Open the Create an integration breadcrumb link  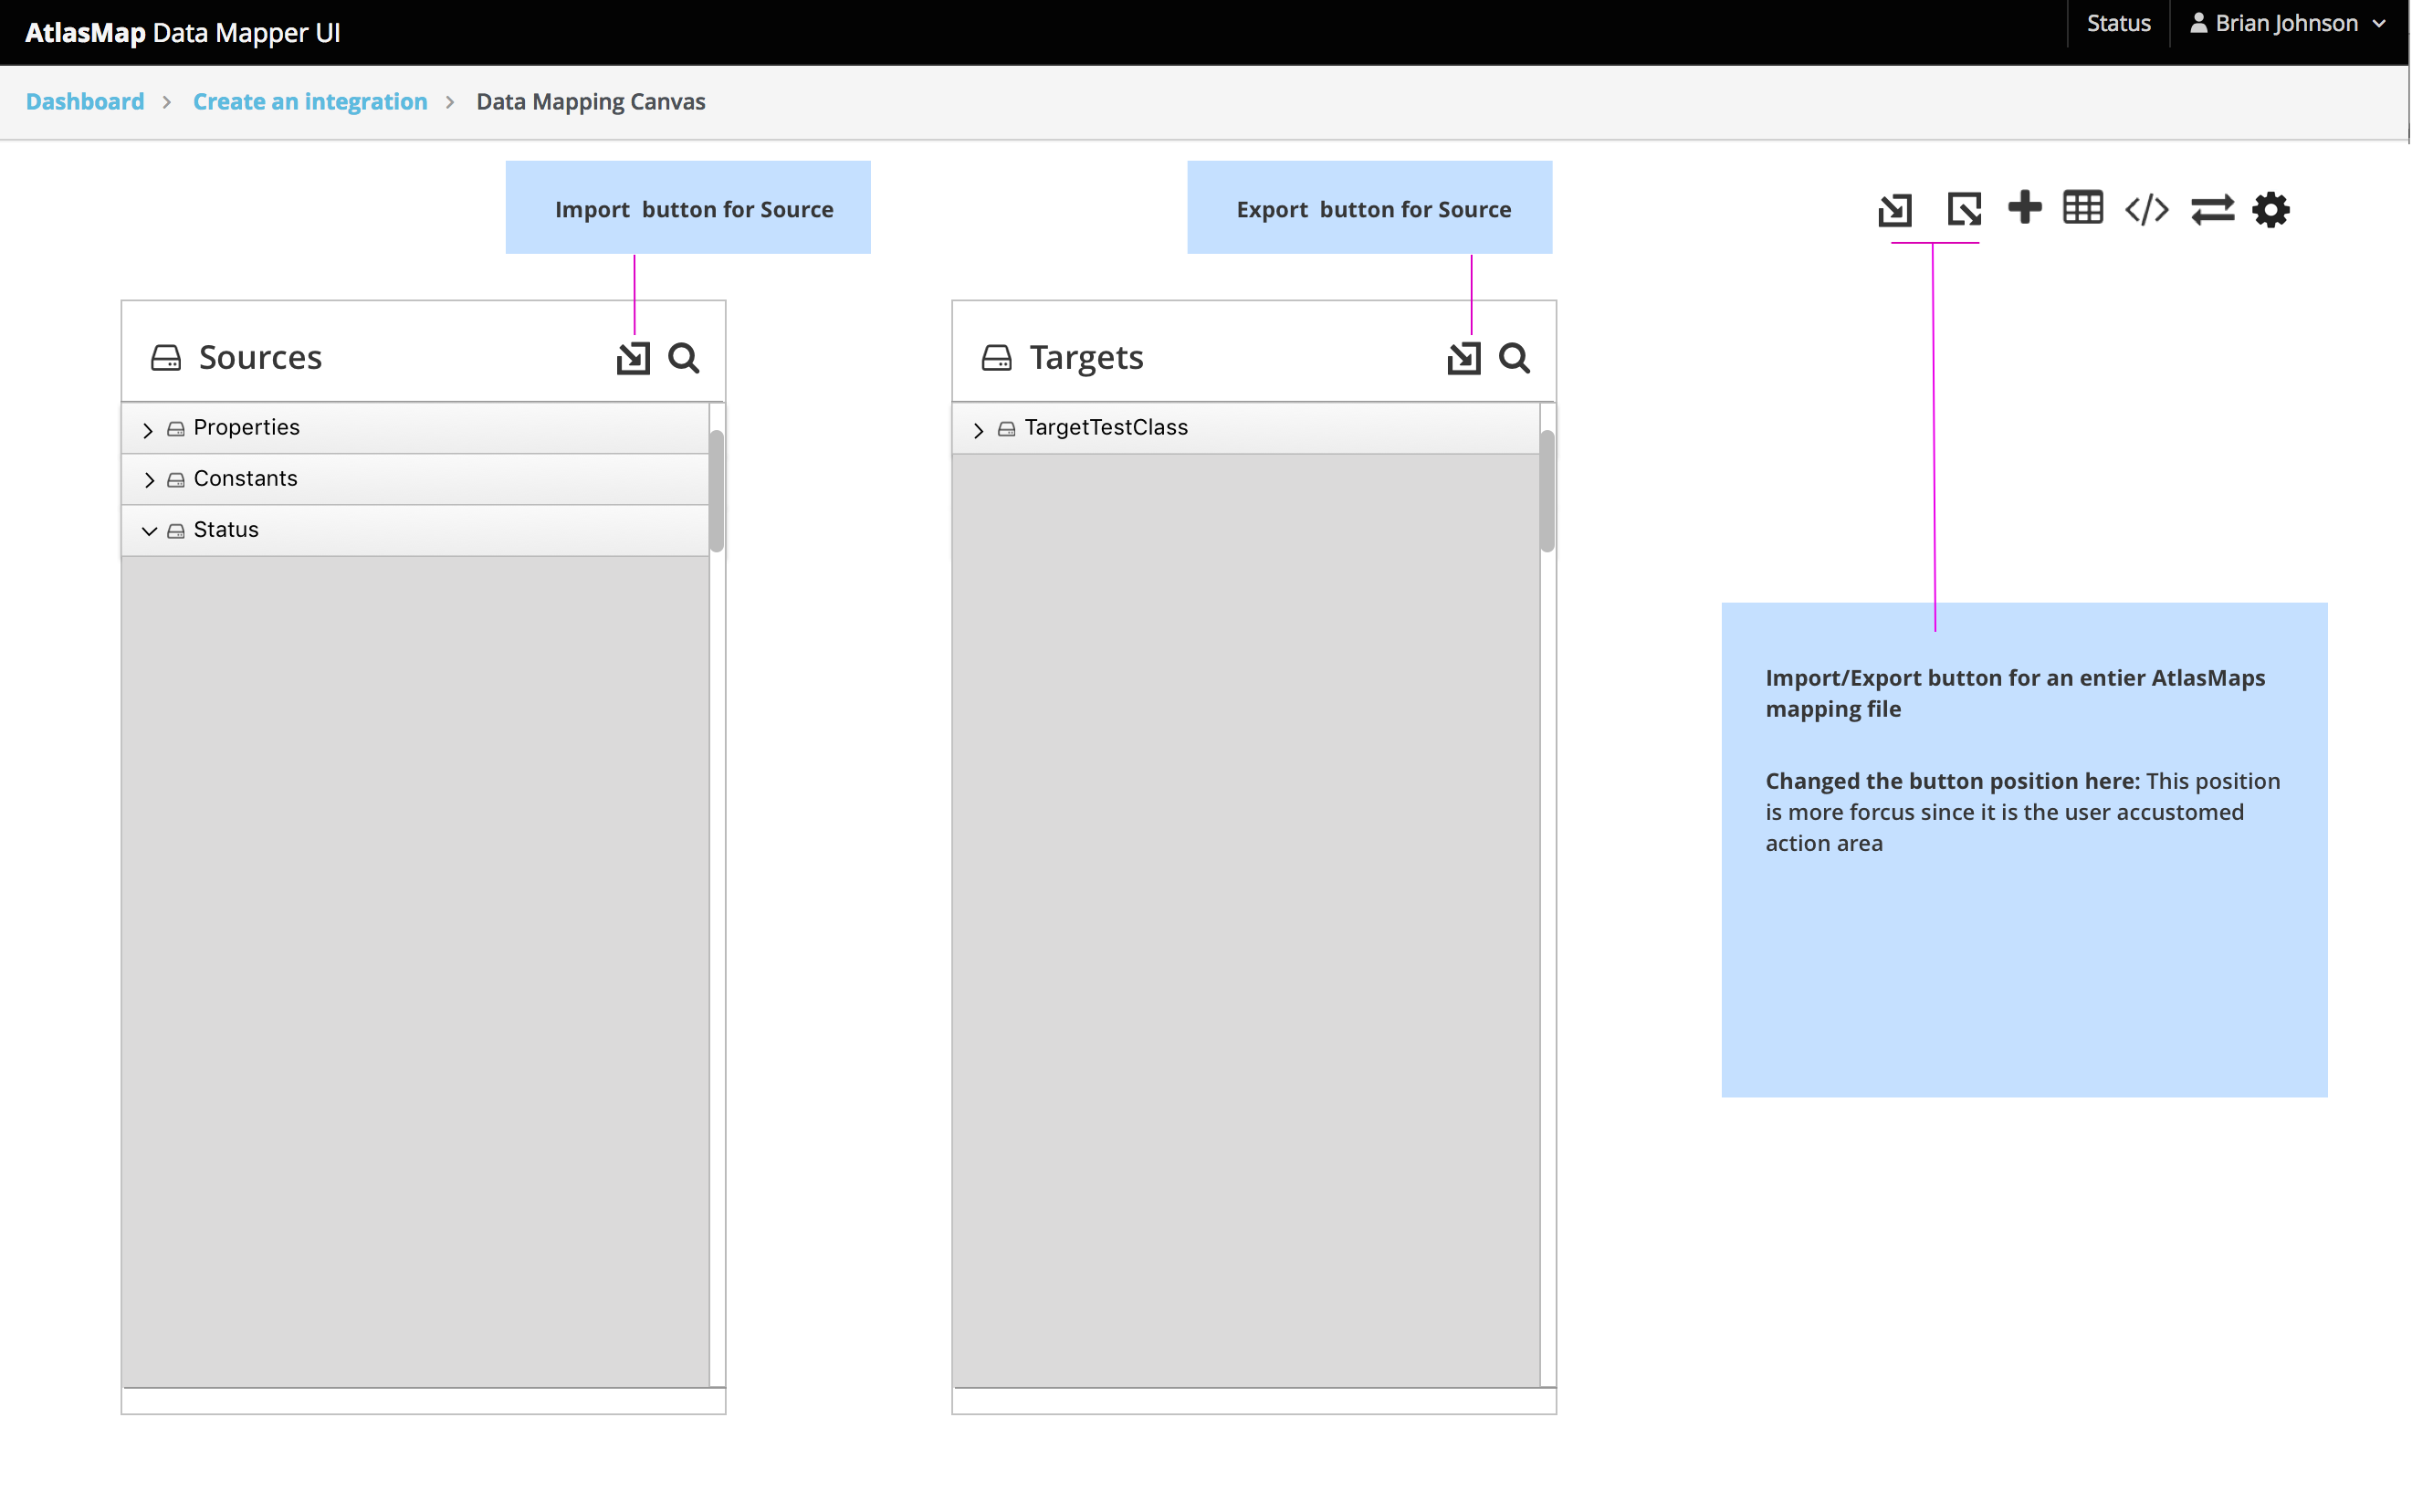[309, 101]
